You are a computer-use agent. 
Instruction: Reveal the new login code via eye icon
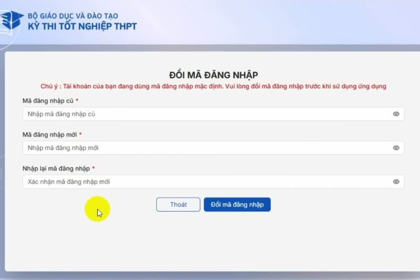[x=396, y=148]
